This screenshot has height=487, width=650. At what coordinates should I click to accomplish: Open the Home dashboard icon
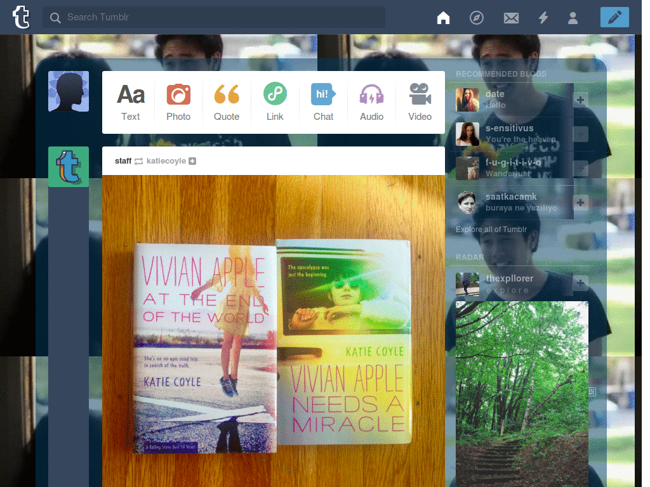click(443, 18)
